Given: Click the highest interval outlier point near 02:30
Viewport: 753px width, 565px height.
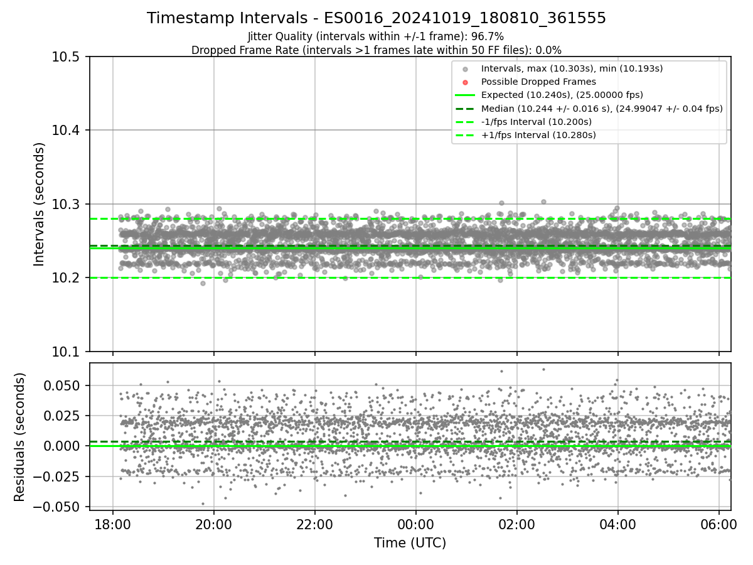Looking at the screenshot, I should pos(543,202).
